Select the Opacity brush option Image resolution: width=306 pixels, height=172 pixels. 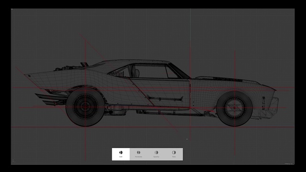(x=156, y=154)
